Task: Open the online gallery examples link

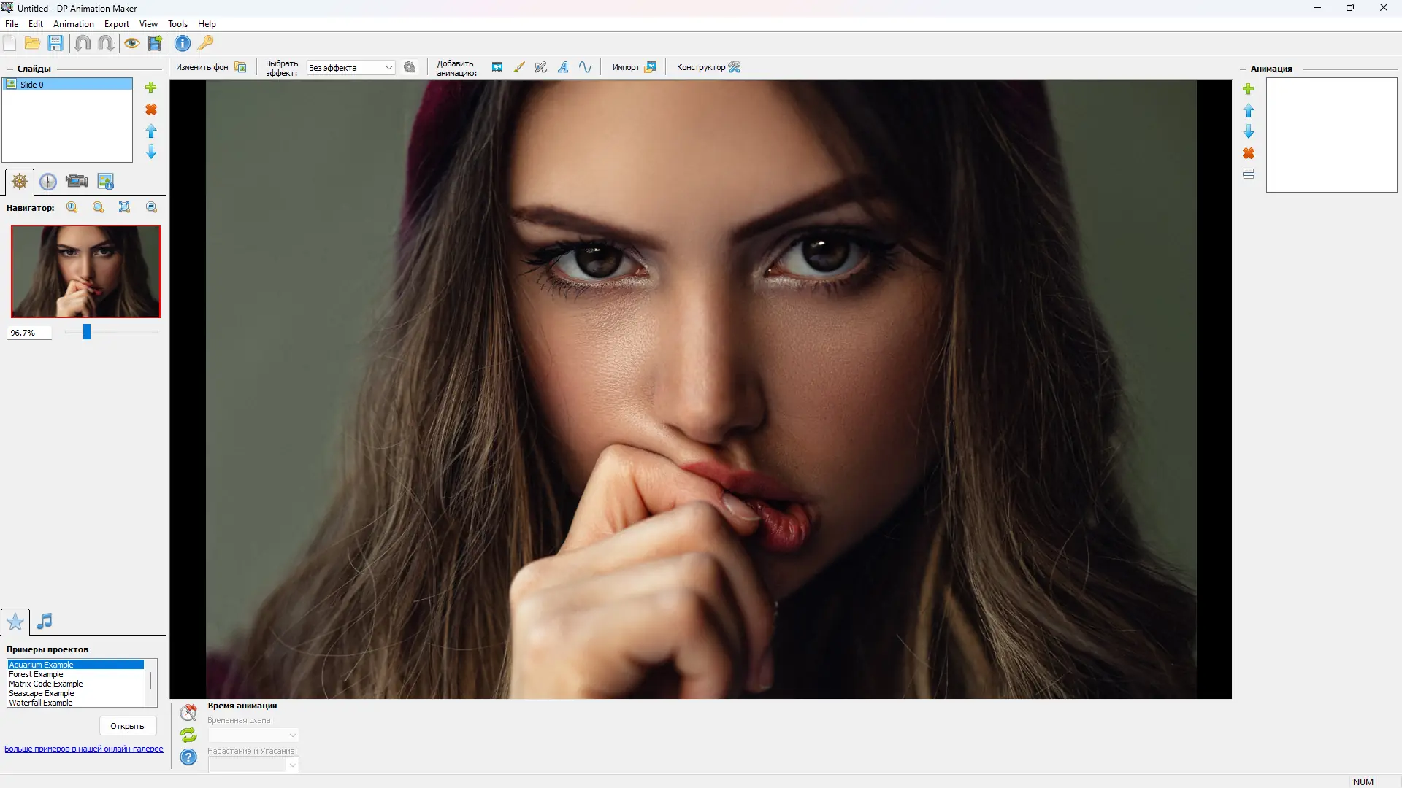Action: point(84,749)
